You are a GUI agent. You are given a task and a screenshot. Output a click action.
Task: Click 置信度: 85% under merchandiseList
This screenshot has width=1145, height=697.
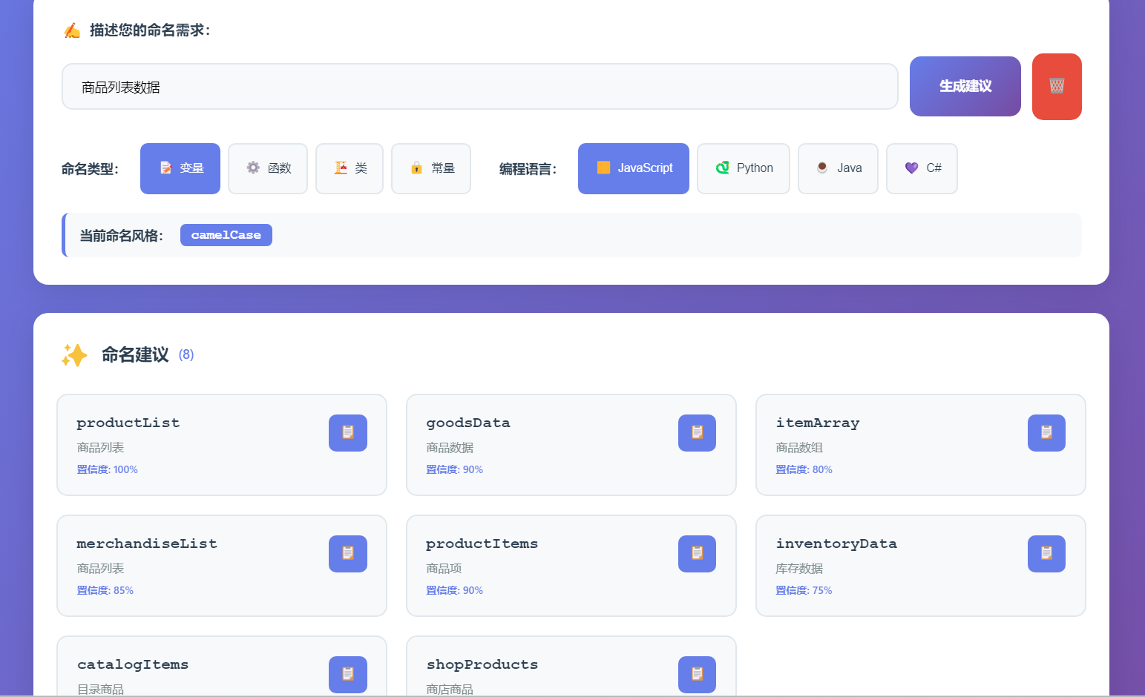pos(105,590)
